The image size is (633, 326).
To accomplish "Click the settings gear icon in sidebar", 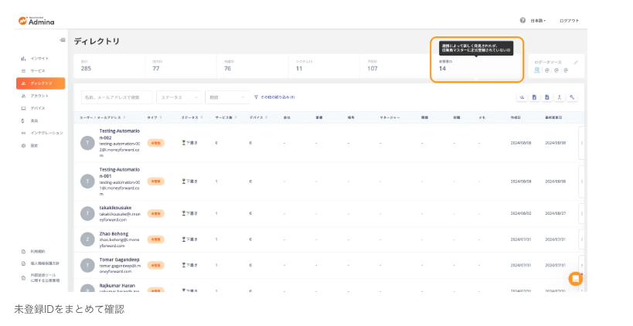I will point(23,146).
